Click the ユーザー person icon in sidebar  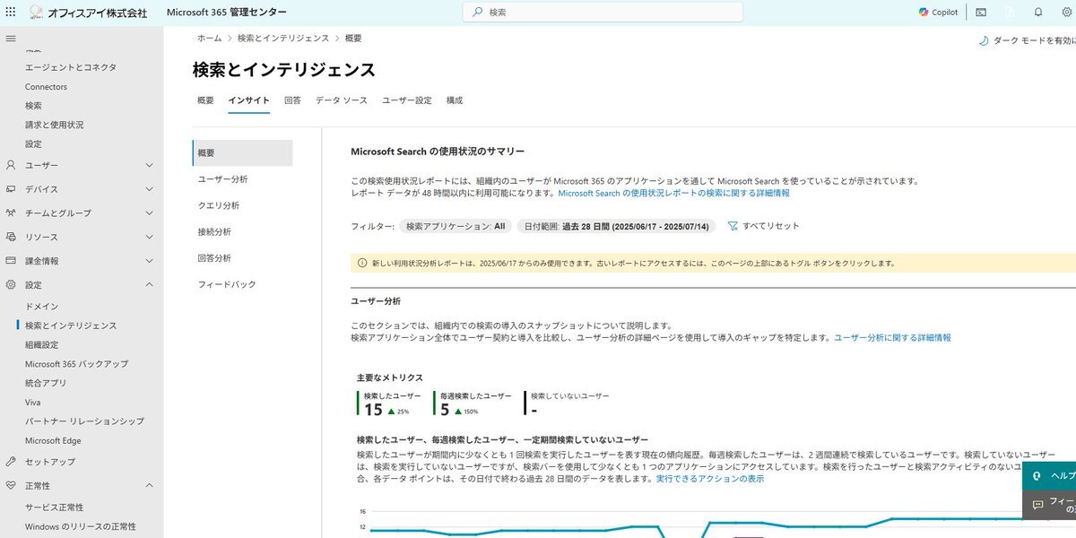click(x=11, y=165)
